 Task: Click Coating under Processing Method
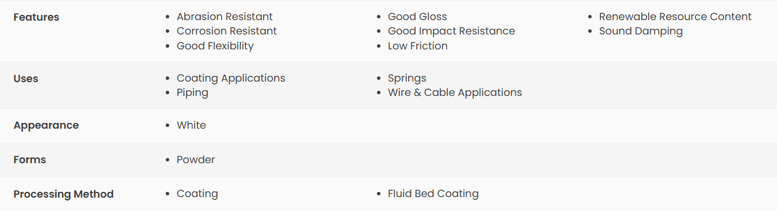point(197,194)
